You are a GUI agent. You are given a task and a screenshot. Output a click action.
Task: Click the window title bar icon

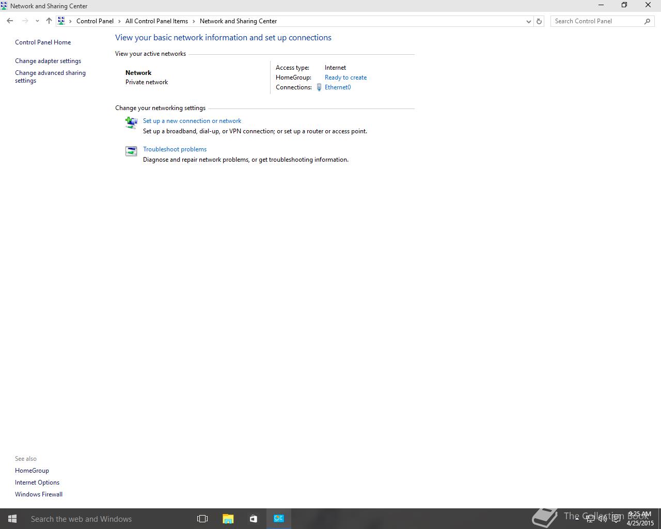click(x=4, y=6)
